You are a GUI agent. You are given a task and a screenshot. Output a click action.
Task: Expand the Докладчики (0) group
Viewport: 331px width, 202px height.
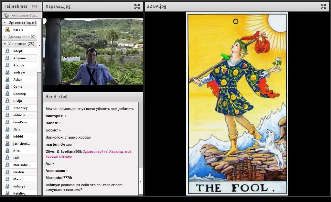[x=5, y=37]
